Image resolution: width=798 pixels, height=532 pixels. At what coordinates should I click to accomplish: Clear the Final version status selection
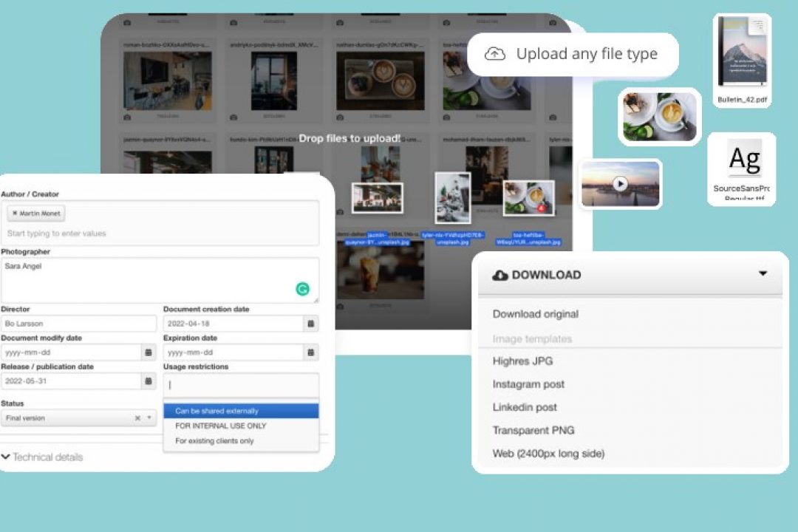[137, 418]
